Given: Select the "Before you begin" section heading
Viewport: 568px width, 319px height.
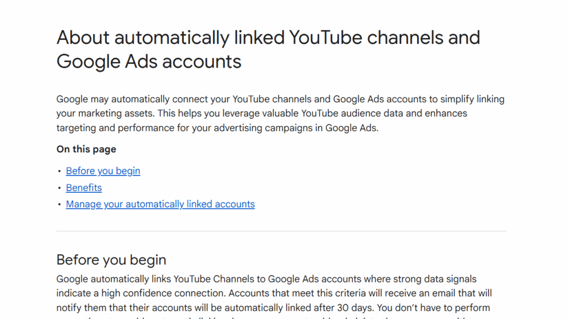Looking at the screenshot, I should 111,260.
